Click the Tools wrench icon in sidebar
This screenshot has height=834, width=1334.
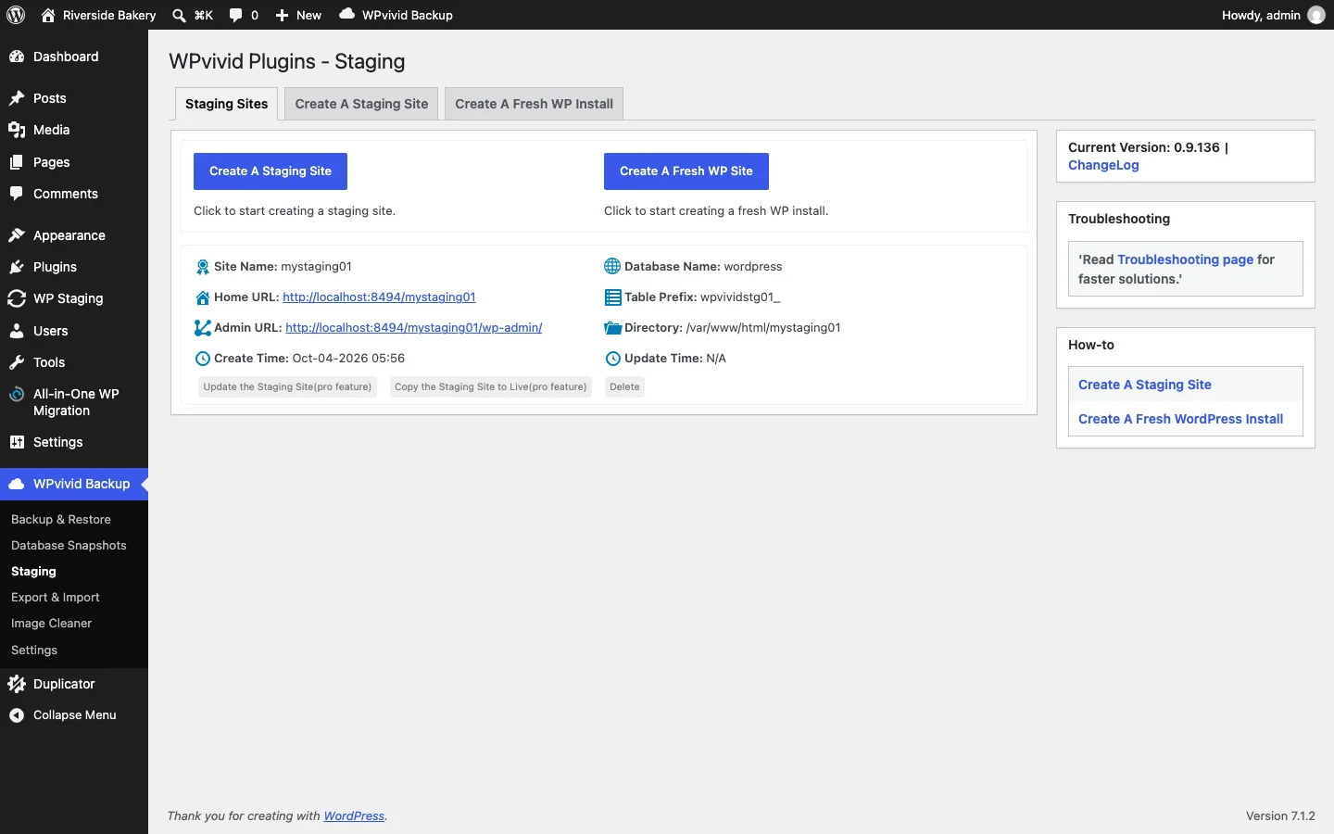pos(17,362)
